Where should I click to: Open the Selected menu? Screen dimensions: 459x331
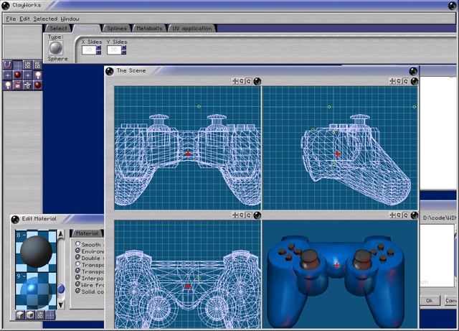[45, 19]
